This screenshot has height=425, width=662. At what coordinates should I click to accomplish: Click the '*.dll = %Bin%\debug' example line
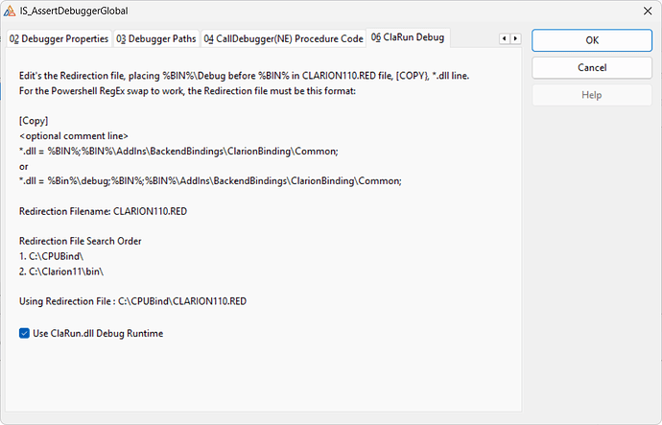210,181
